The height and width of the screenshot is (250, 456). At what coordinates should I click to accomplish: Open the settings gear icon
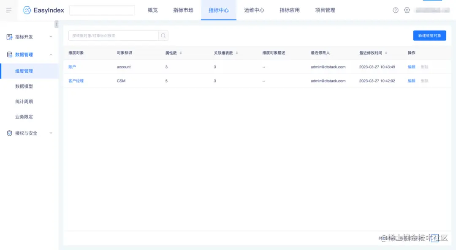407,10
